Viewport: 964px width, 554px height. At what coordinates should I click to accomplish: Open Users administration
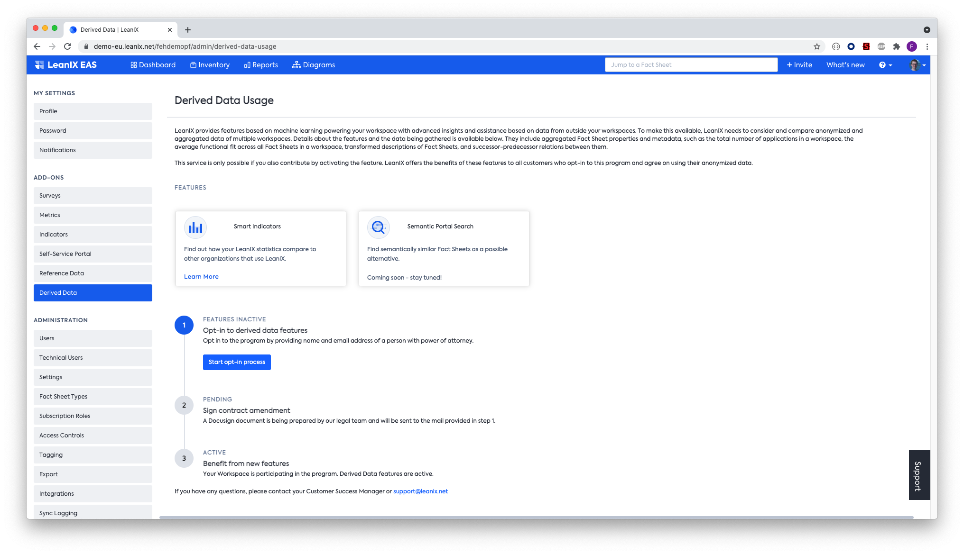click(93, 338)
